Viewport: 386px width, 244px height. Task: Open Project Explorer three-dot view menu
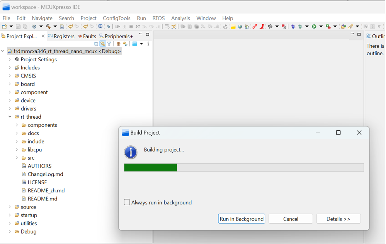(148, 44)
